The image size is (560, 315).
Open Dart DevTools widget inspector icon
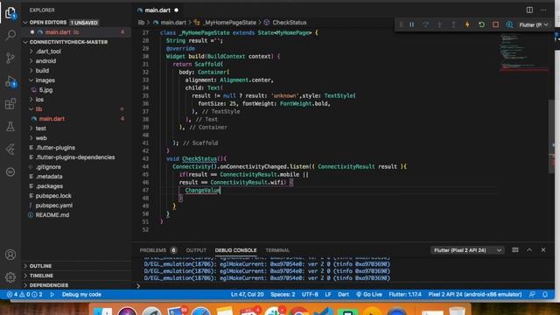[x=509, y=24]
